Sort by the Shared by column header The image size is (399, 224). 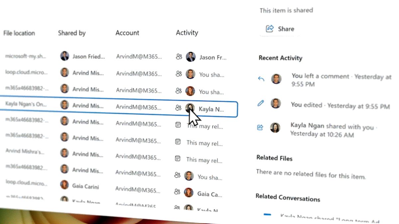[x=72, y=33]
